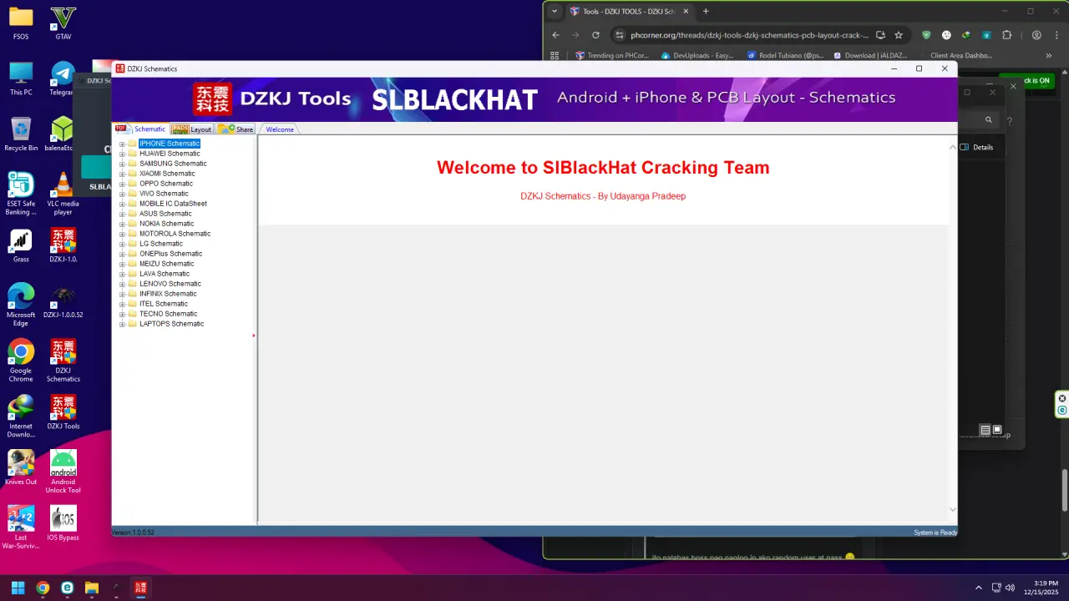Screen dimensions: 1069x601
Task: Select the balenaEtcher desktop icon
Action: click(x=63, y=134)
